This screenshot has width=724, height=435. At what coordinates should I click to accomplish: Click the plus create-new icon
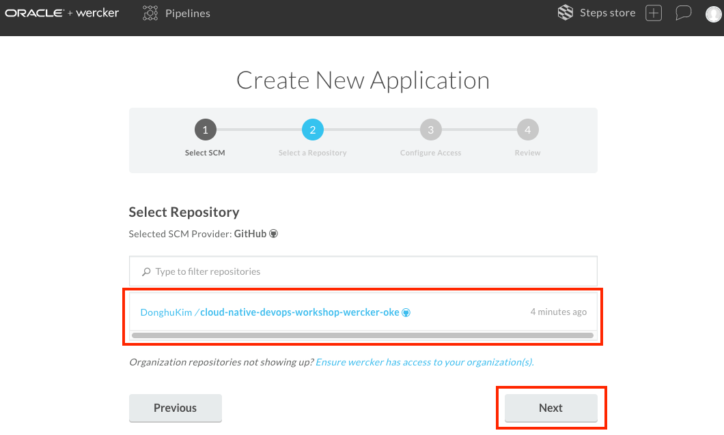click(654, 13)
